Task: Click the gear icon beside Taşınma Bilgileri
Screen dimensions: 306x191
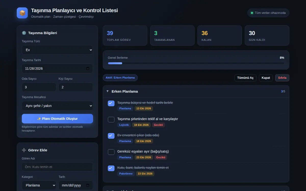Action: pos(24,33)
